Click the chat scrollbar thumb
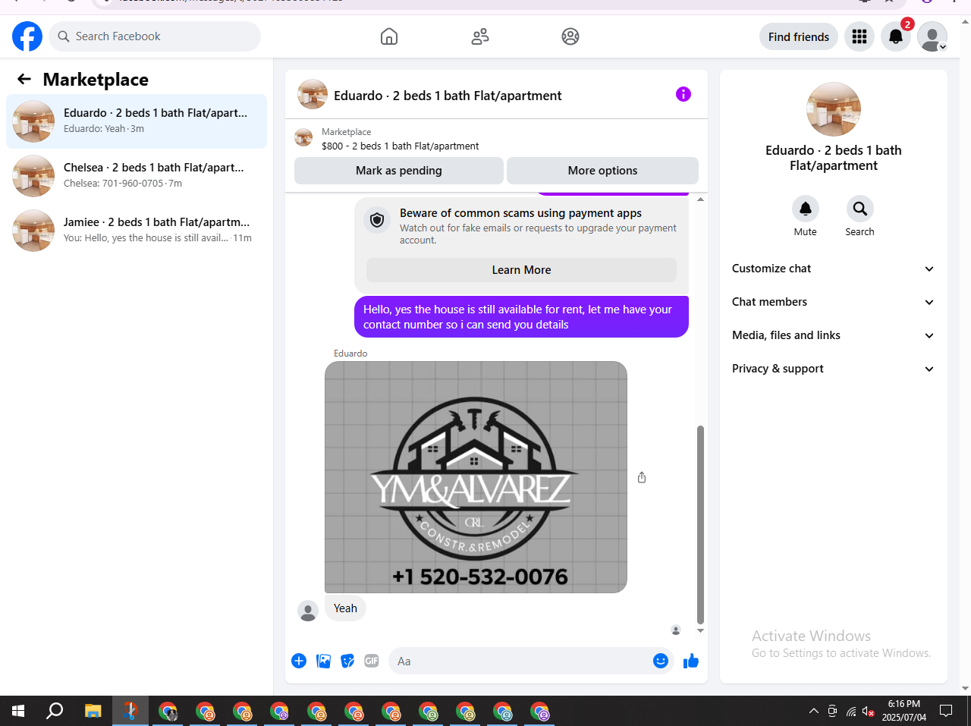971x726 pixels. [700, 523]
